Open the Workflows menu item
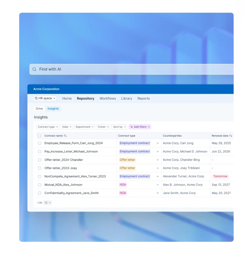Screen dimensions: 244x255 point(108,98)
